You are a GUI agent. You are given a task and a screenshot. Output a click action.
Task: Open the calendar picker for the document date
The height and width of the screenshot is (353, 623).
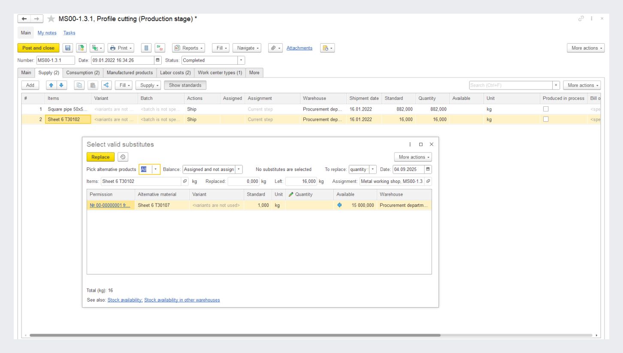[157, 60]
